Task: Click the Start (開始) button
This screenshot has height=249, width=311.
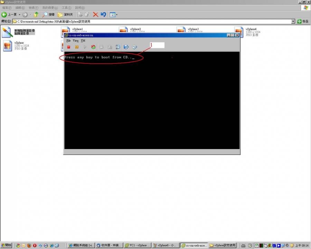Action: click(x=6, y=245)
